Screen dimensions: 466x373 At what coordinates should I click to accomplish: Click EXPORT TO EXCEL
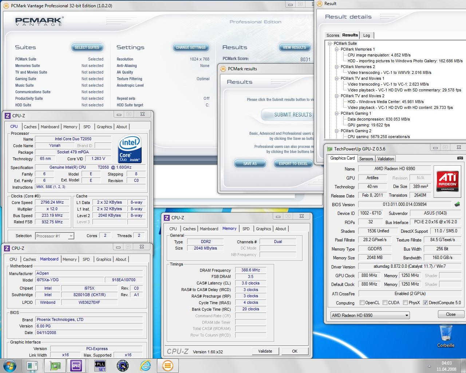tap(293, 164)
